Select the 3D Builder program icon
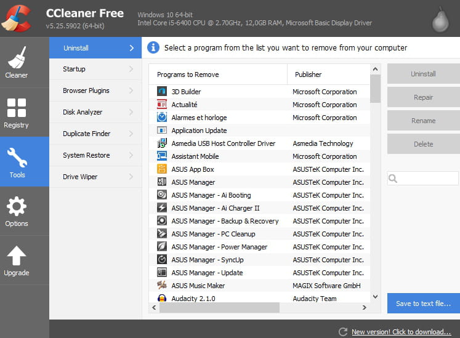460x338 pixels. (161, 92)
